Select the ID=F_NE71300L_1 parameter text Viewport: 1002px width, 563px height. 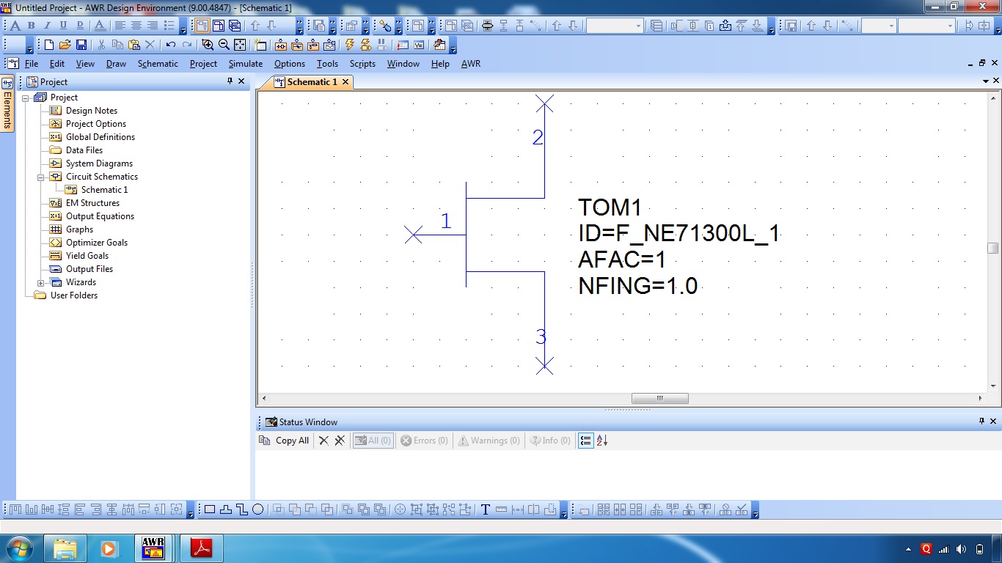679,234
